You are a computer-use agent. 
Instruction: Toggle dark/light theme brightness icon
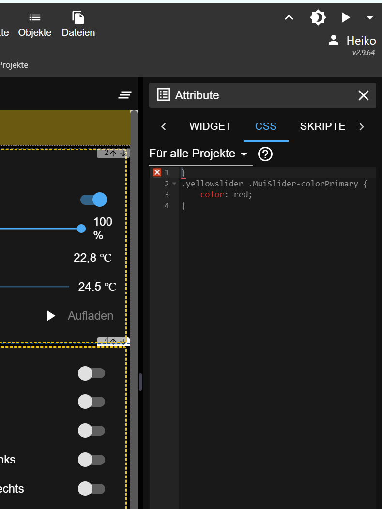pos(318,18)
